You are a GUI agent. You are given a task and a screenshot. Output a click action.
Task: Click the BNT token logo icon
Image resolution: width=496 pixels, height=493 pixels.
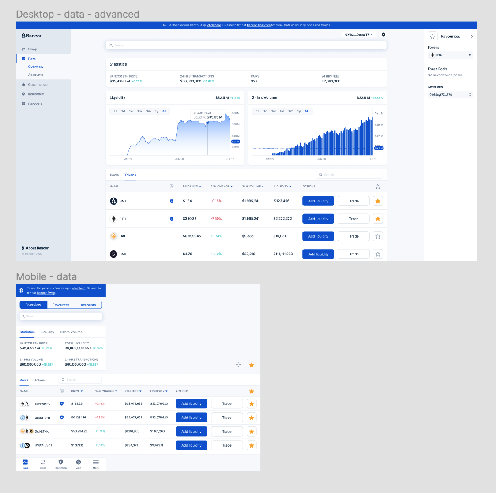point(113,201)
